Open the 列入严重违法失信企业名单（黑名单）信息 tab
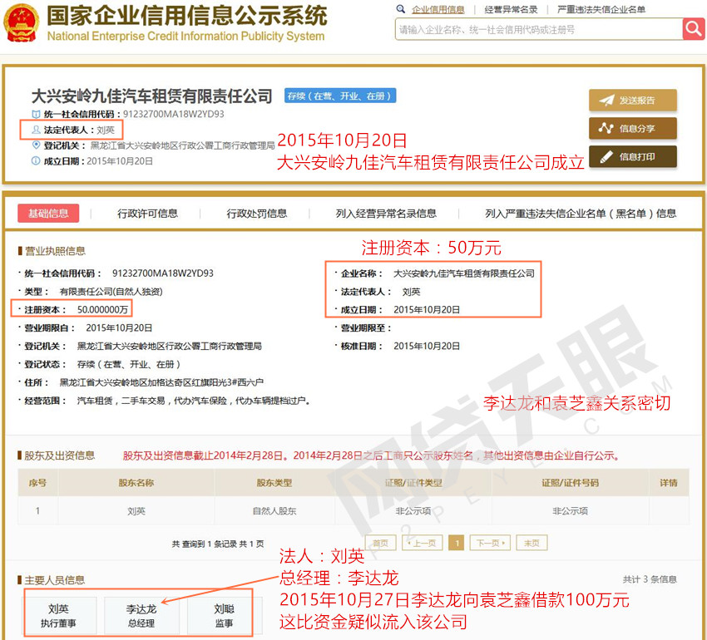707x640 pixels. [x=581, y=213]
